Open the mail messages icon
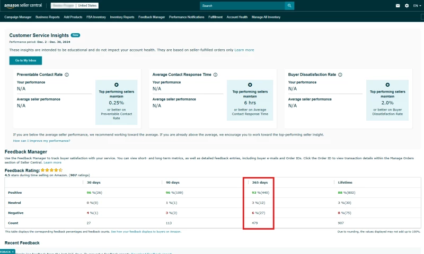The width and height of the screenshot is (424, 254). [x=398, y=6]
